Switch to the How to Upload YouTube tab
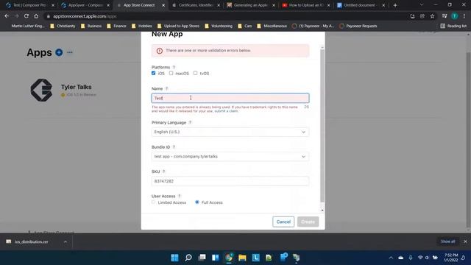This screenshot has height=265, width=471. pos(306,5)
